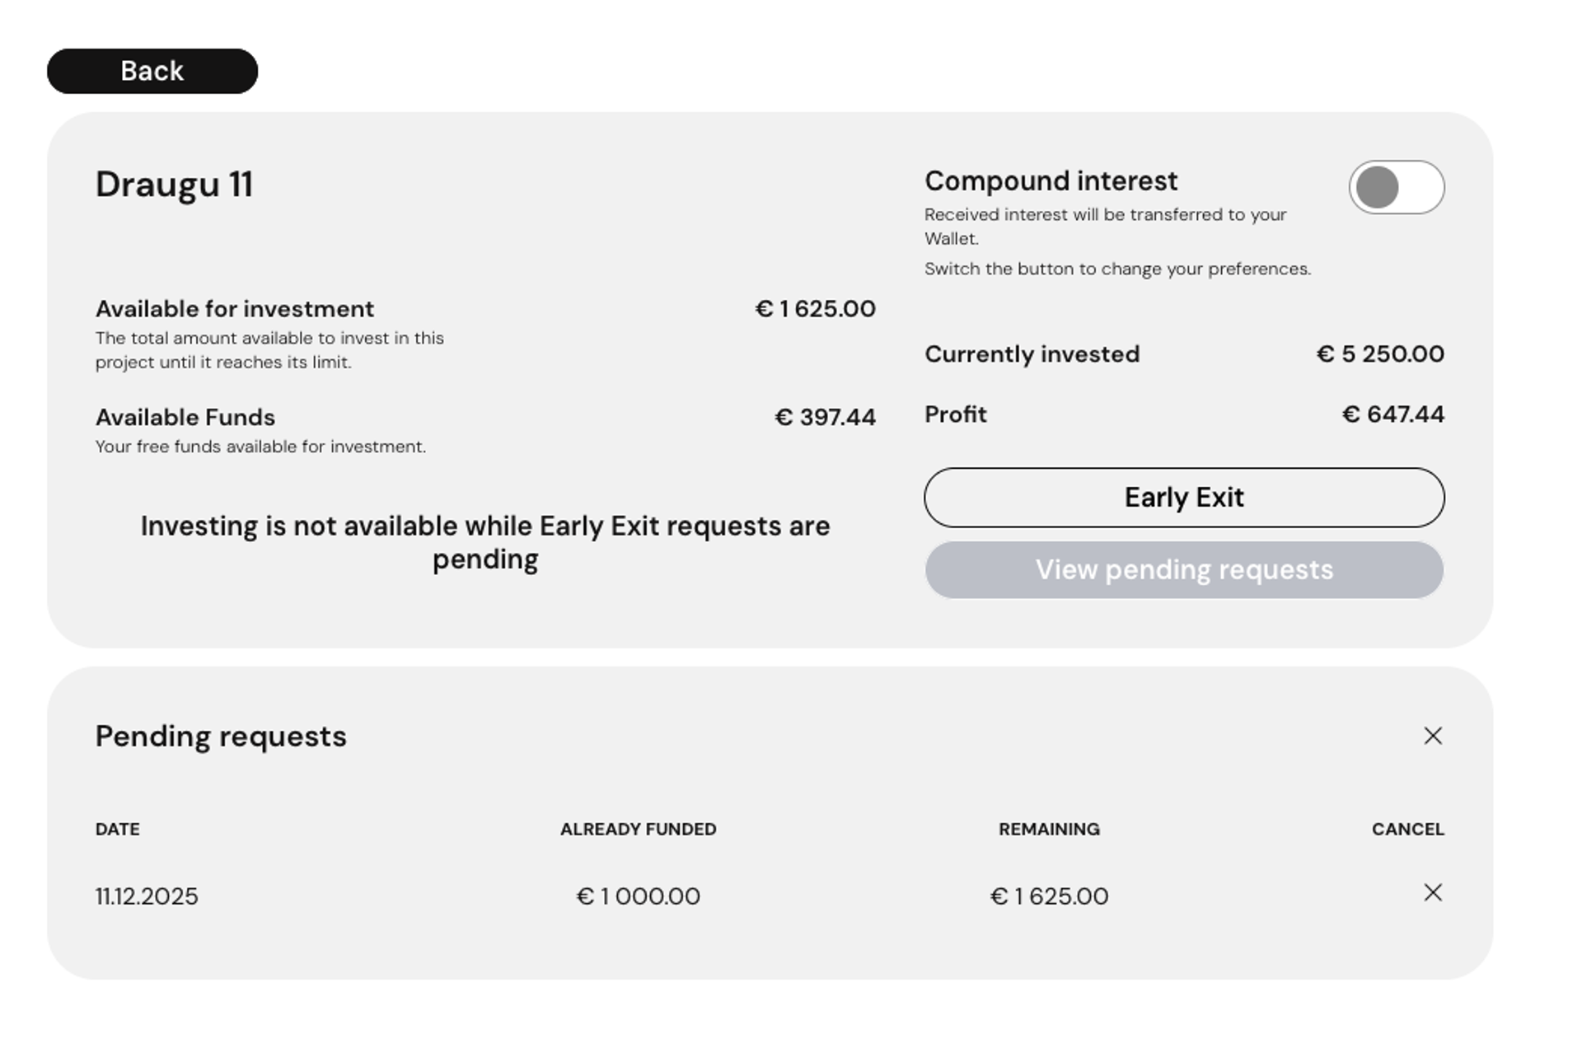
Task: Click the Draugu 11 project title
Action: 174,185
